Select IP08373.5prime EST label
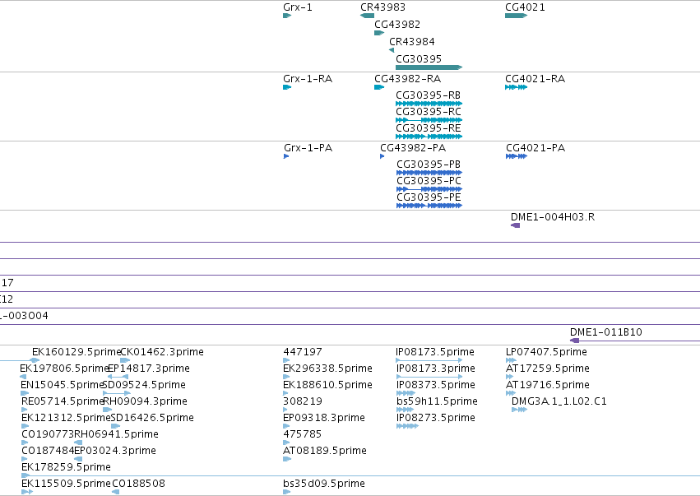The height and width of the screenshot is (496, 700). (x=436, y=385)
